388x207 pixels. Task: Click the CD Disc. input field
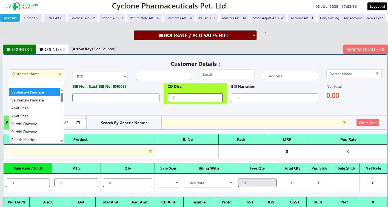click(x=195, y=98)
